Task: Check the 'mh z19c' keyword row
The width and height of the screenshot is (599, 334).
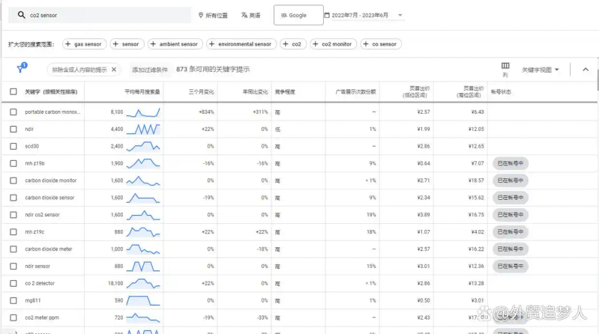Action: (13, 231)
